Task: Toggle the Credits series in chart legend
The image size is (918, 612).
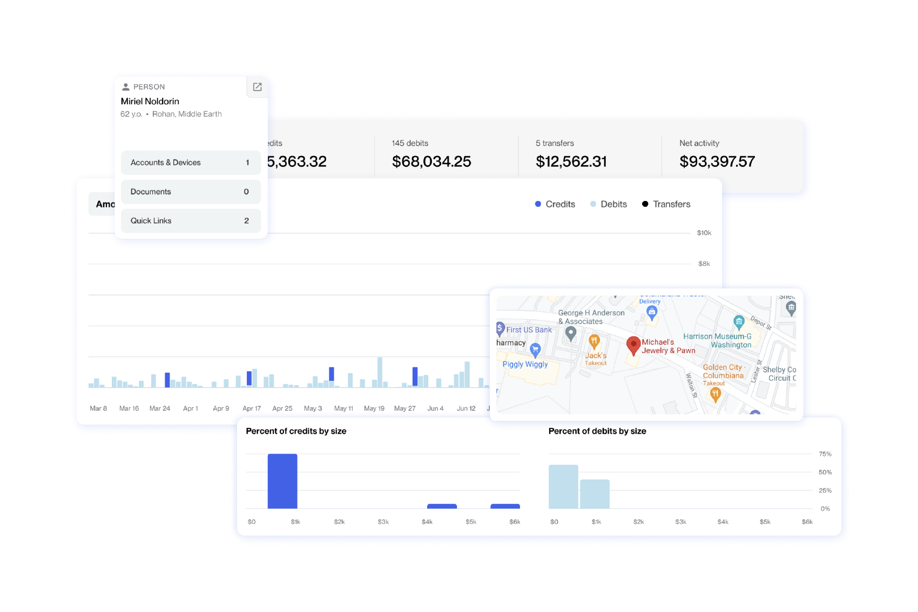Action: (555, 204)
